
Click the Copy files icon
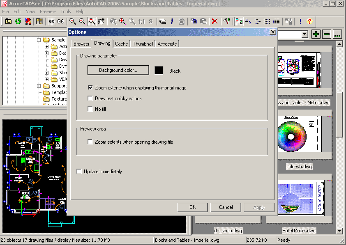[194, 21]
